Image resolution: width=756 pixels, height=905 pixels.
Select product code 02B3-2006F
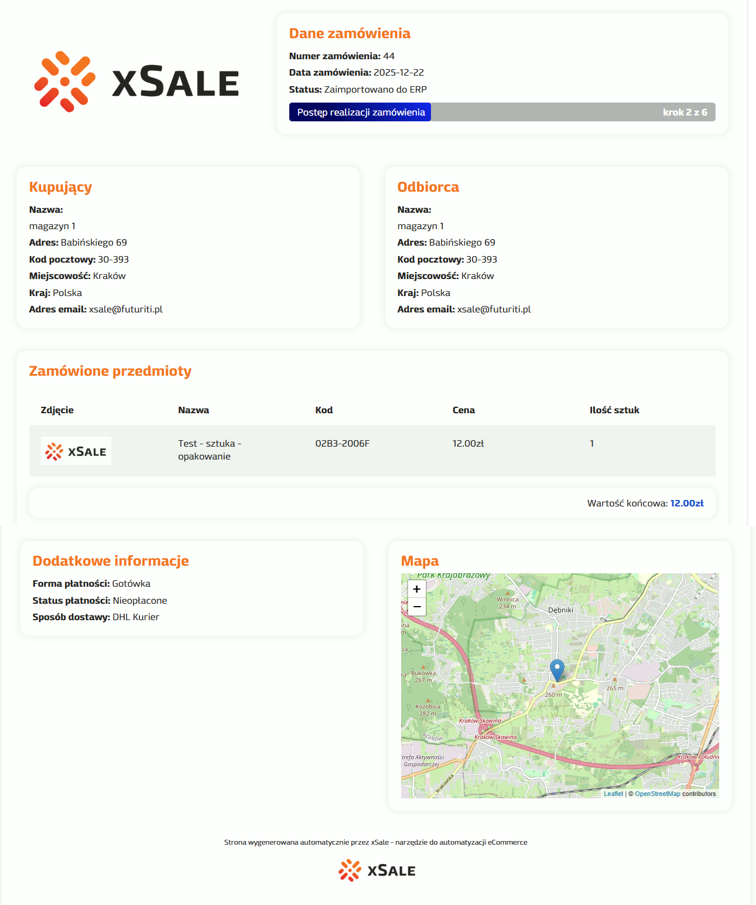(x=342, y=444)
